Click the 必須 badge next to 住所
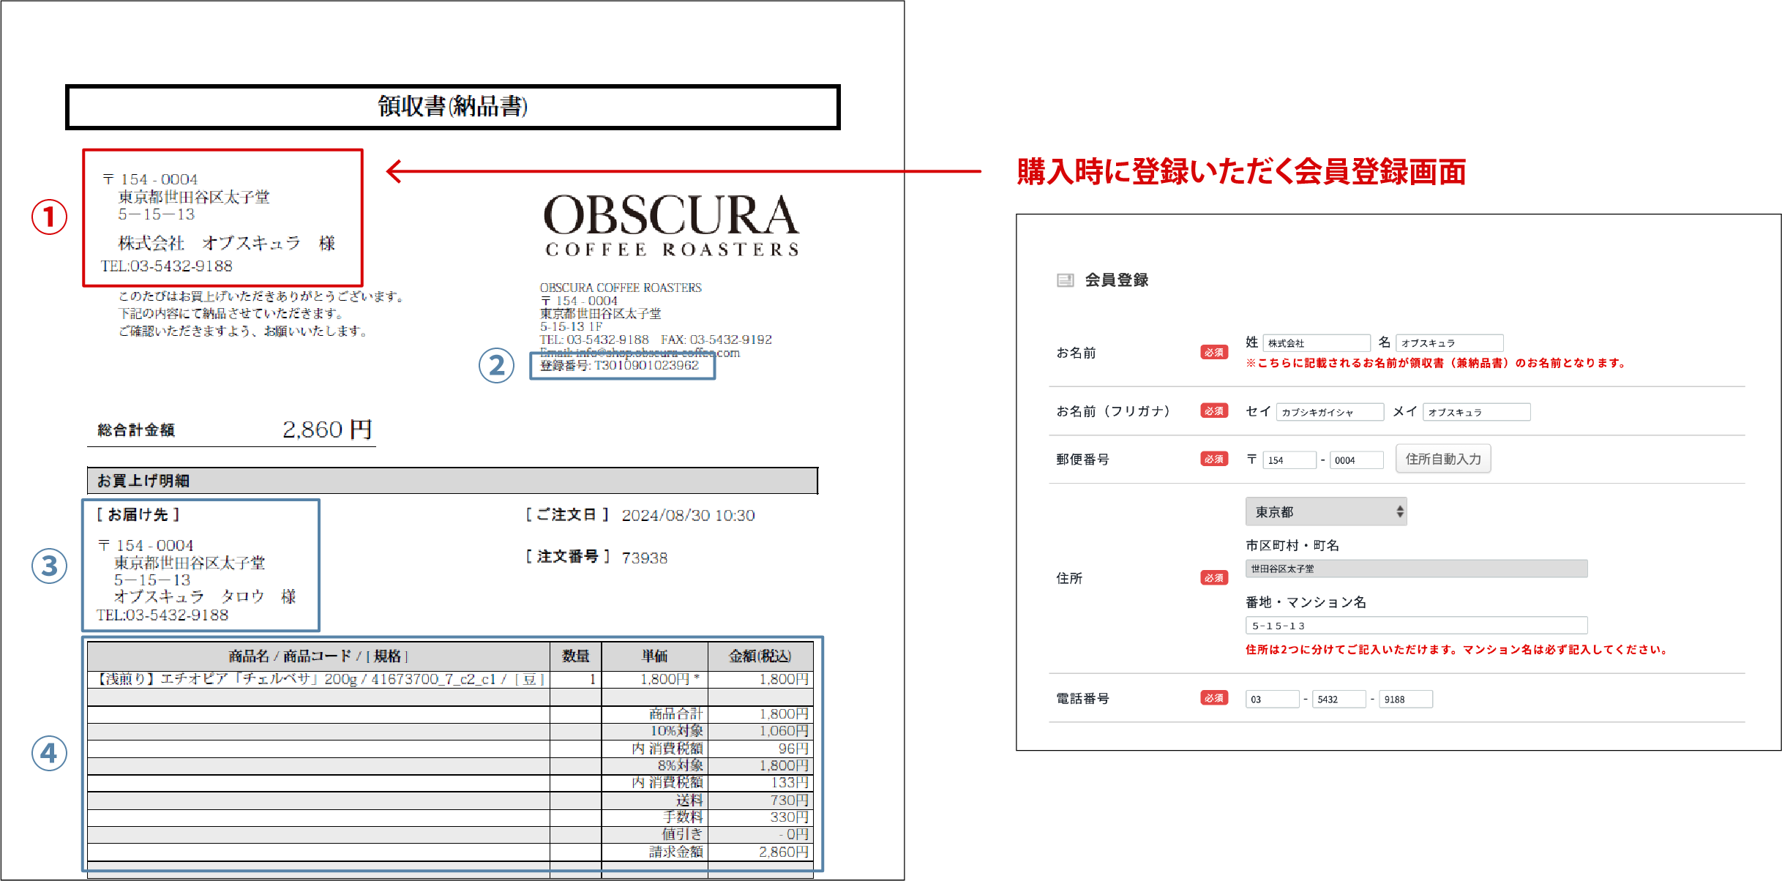The height and width of the screenshot is (881, 1782). (1214, 577)
